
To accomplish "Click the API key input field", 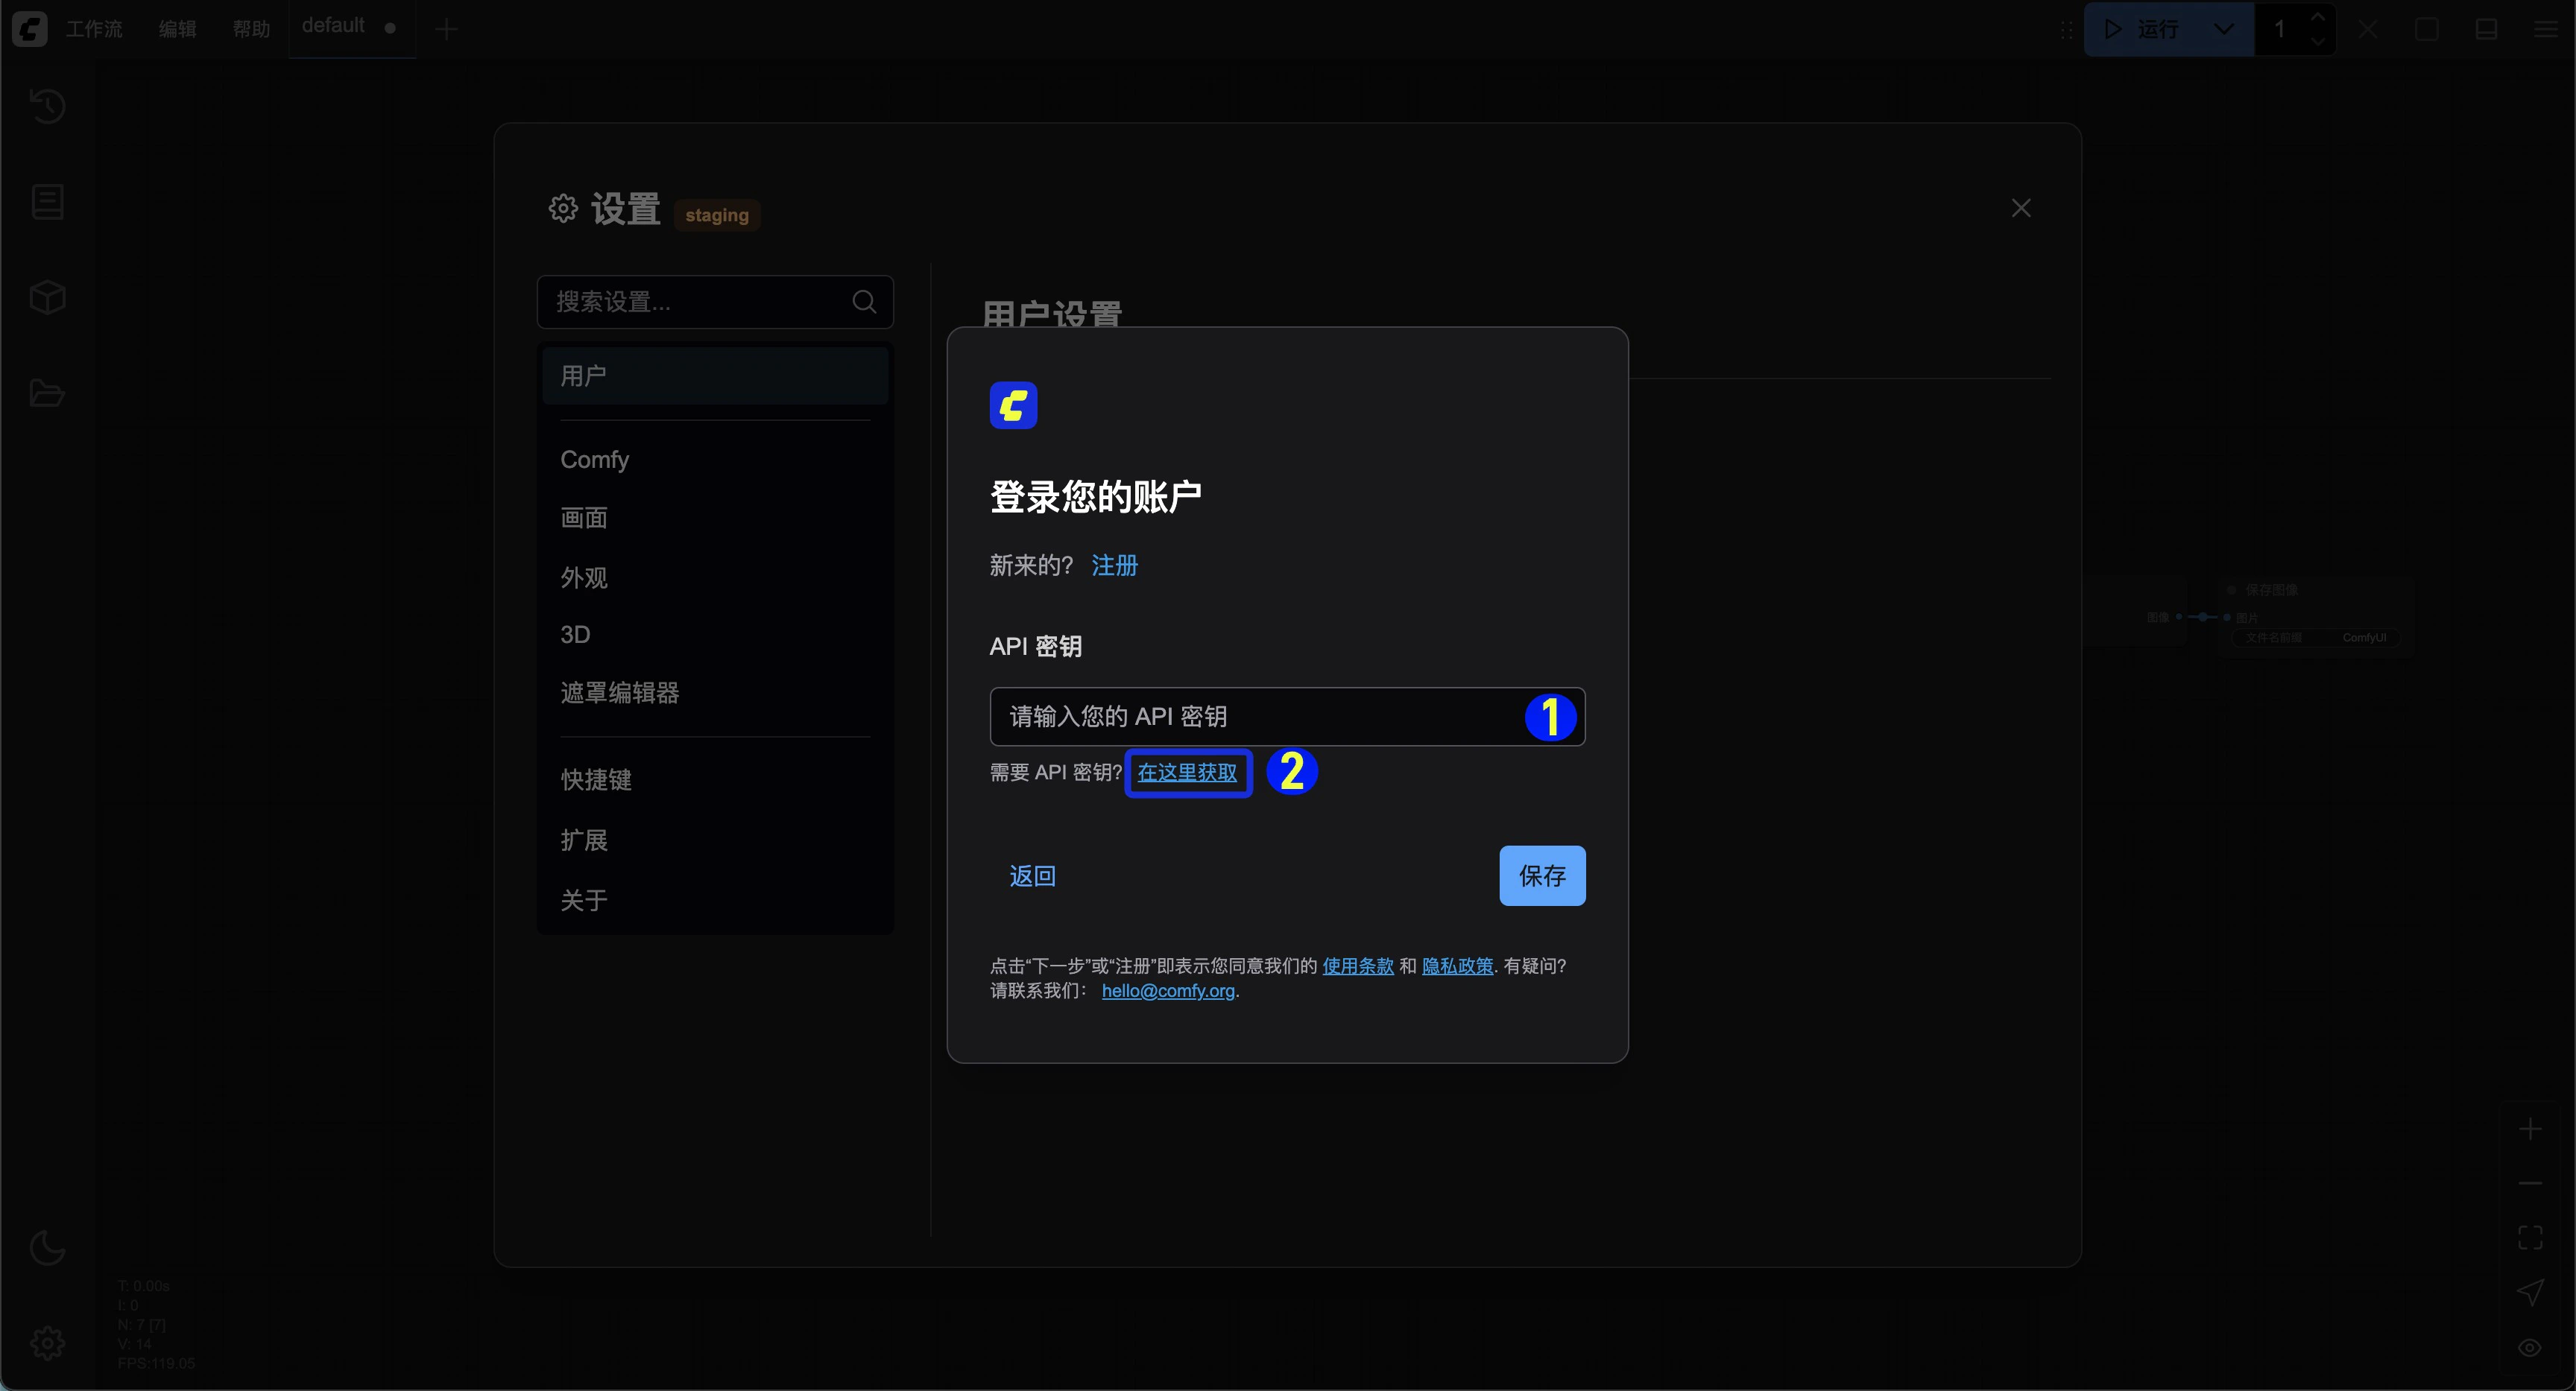I will click(1250, 717).
